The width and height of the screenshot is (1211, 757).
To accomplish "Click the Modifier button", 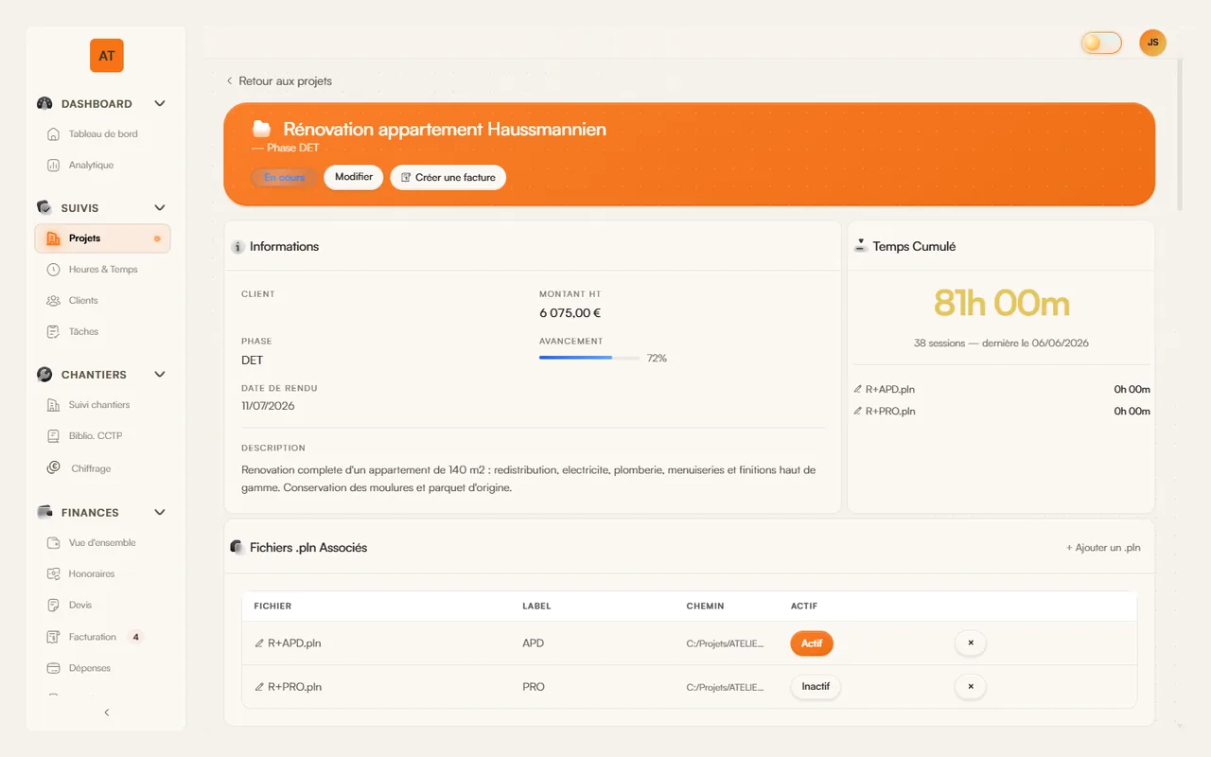I will tap(354, 177).
